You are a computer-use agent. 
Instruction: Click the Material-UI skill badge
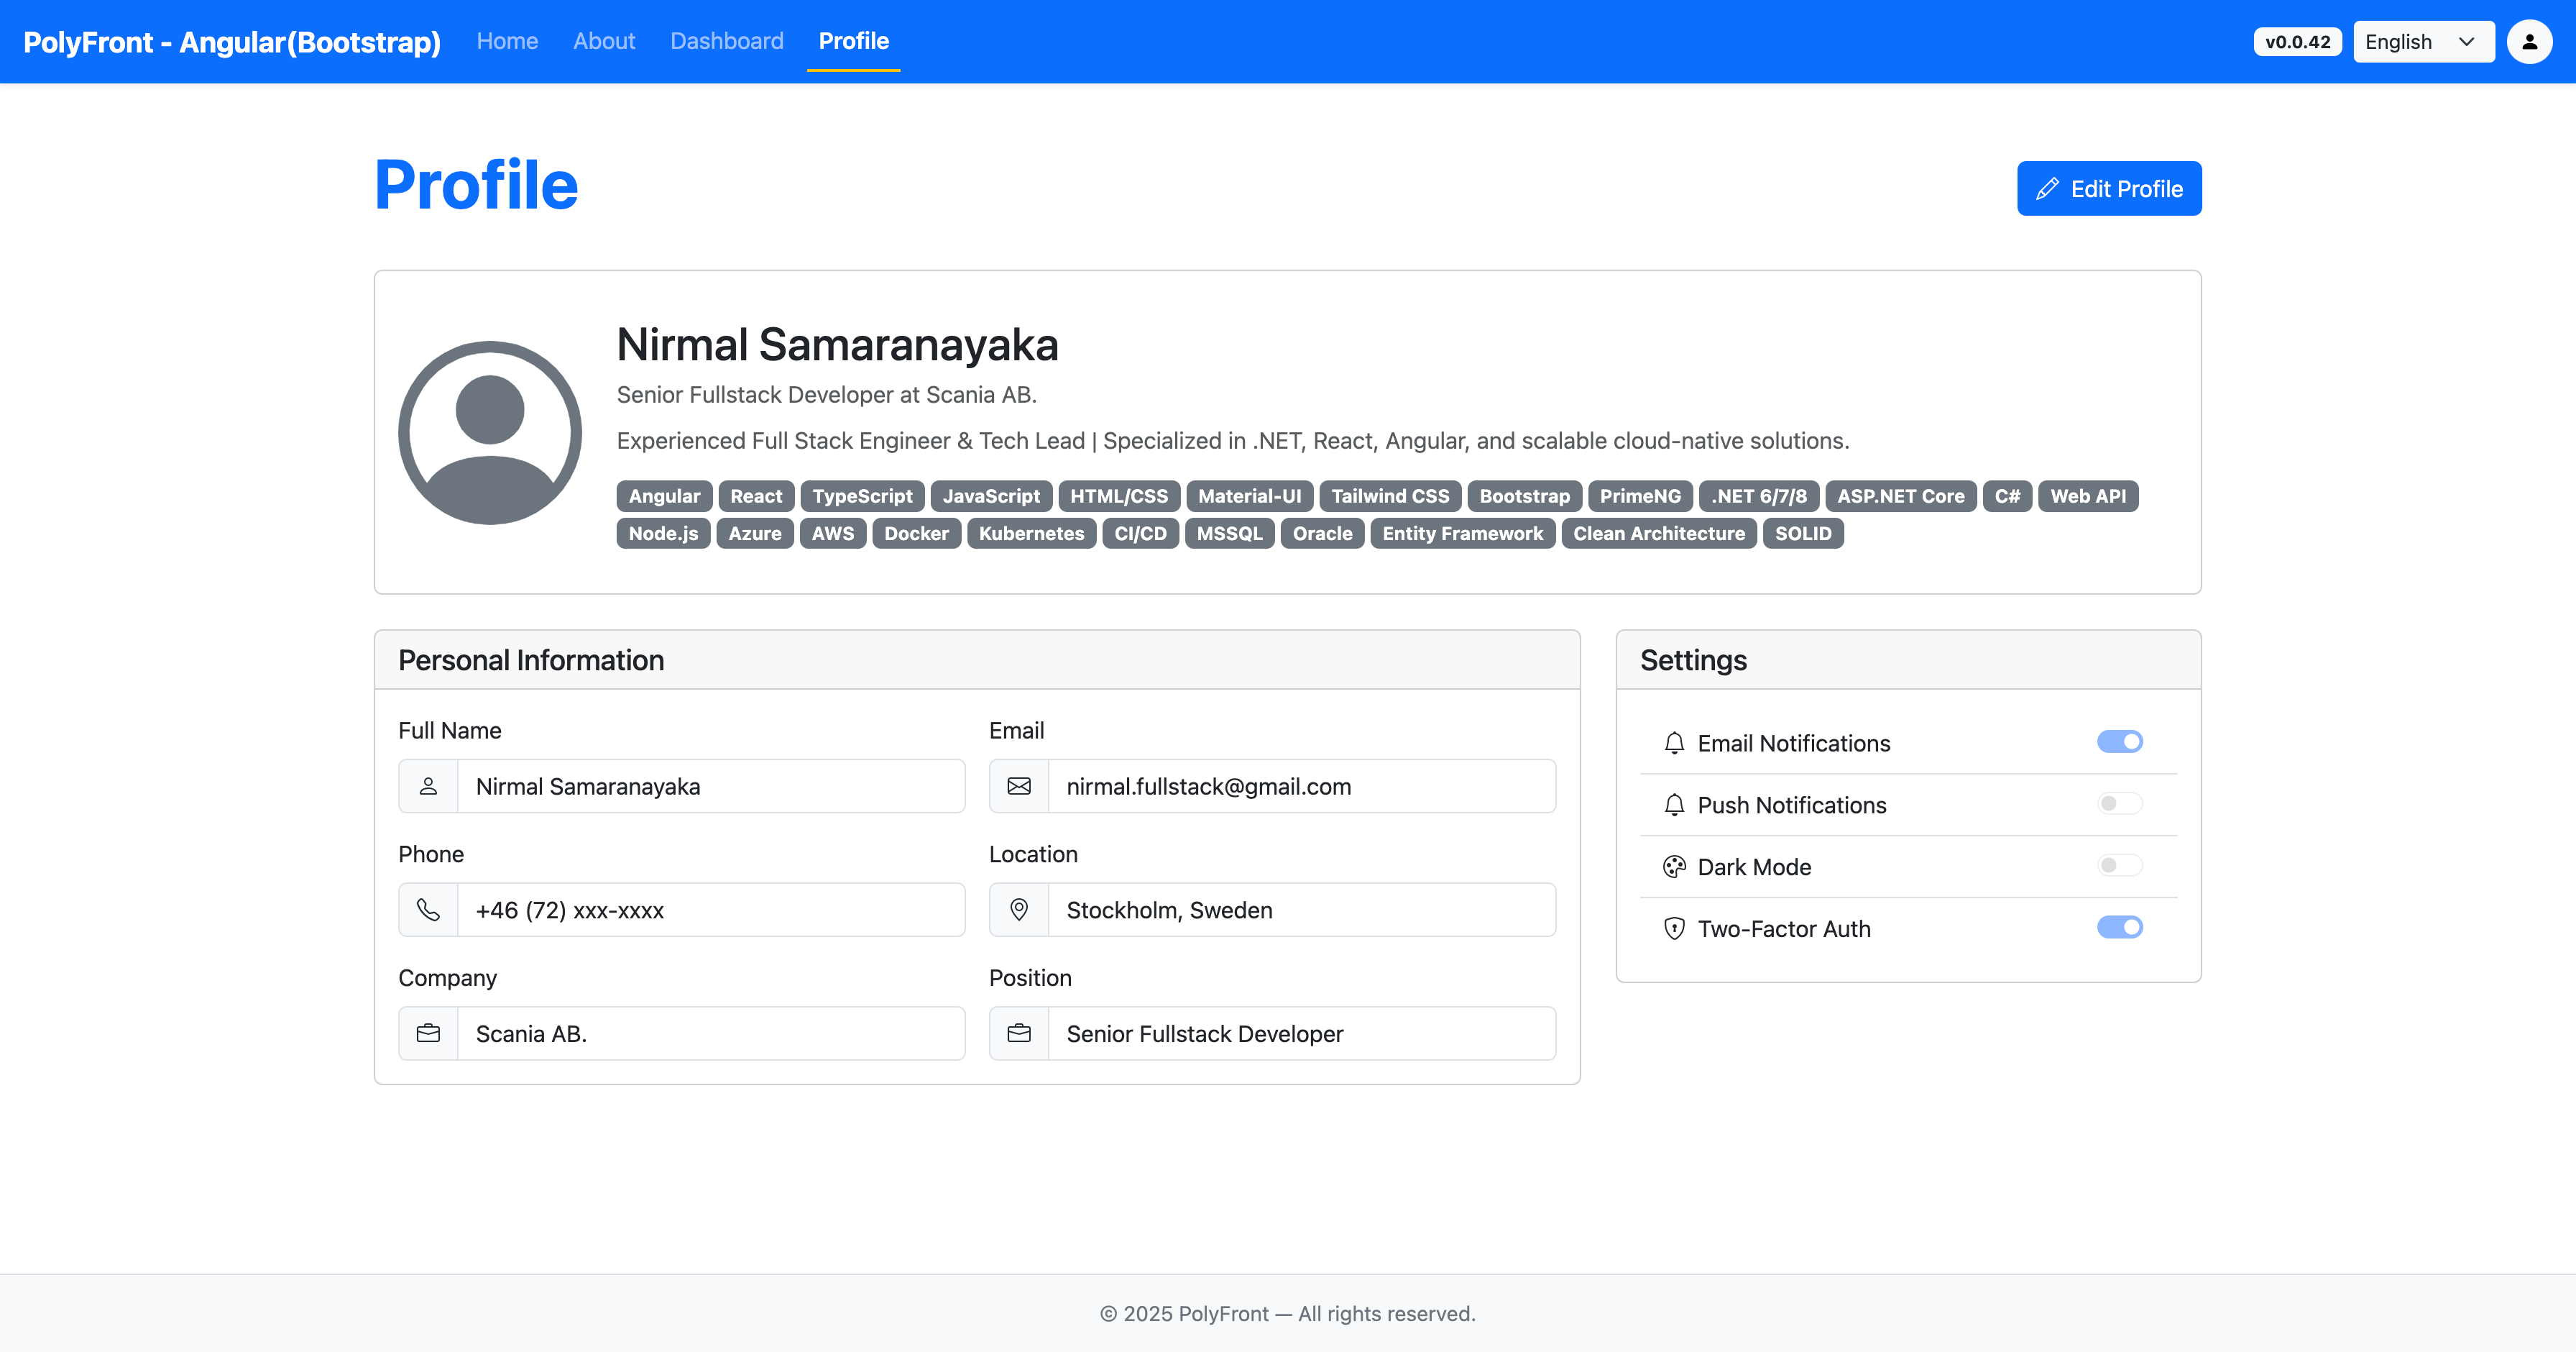pos(1250,495)
